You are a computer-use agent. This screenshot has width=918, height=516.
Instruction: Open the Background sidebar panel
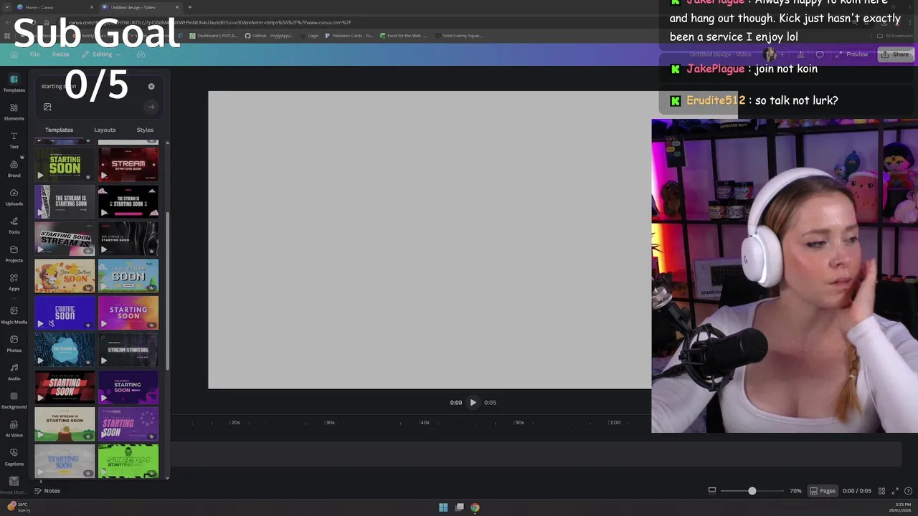(14, 400)
